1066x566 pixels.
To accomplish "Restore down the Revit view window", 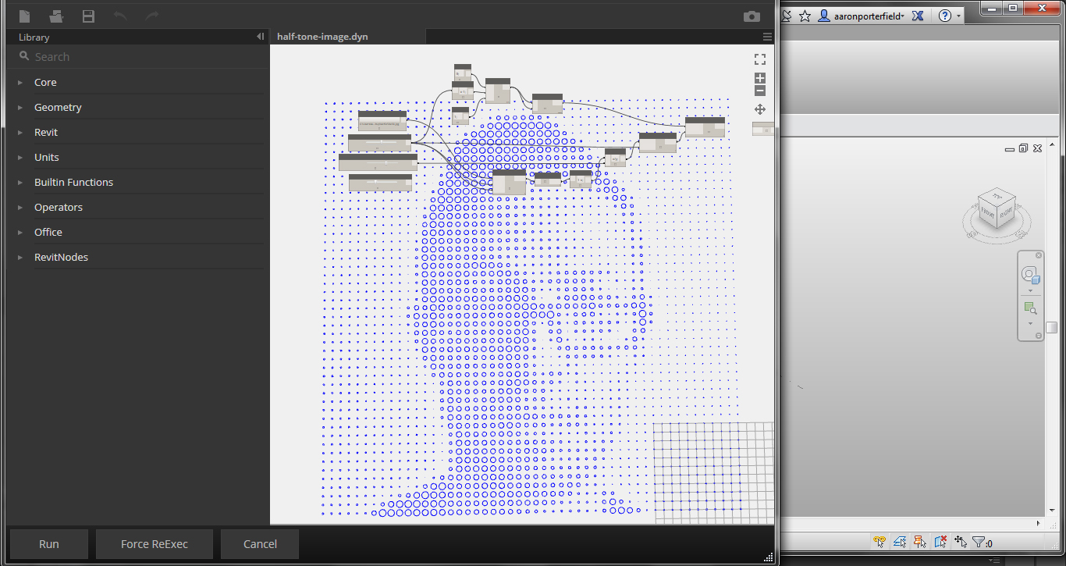I will point(1024,148).
